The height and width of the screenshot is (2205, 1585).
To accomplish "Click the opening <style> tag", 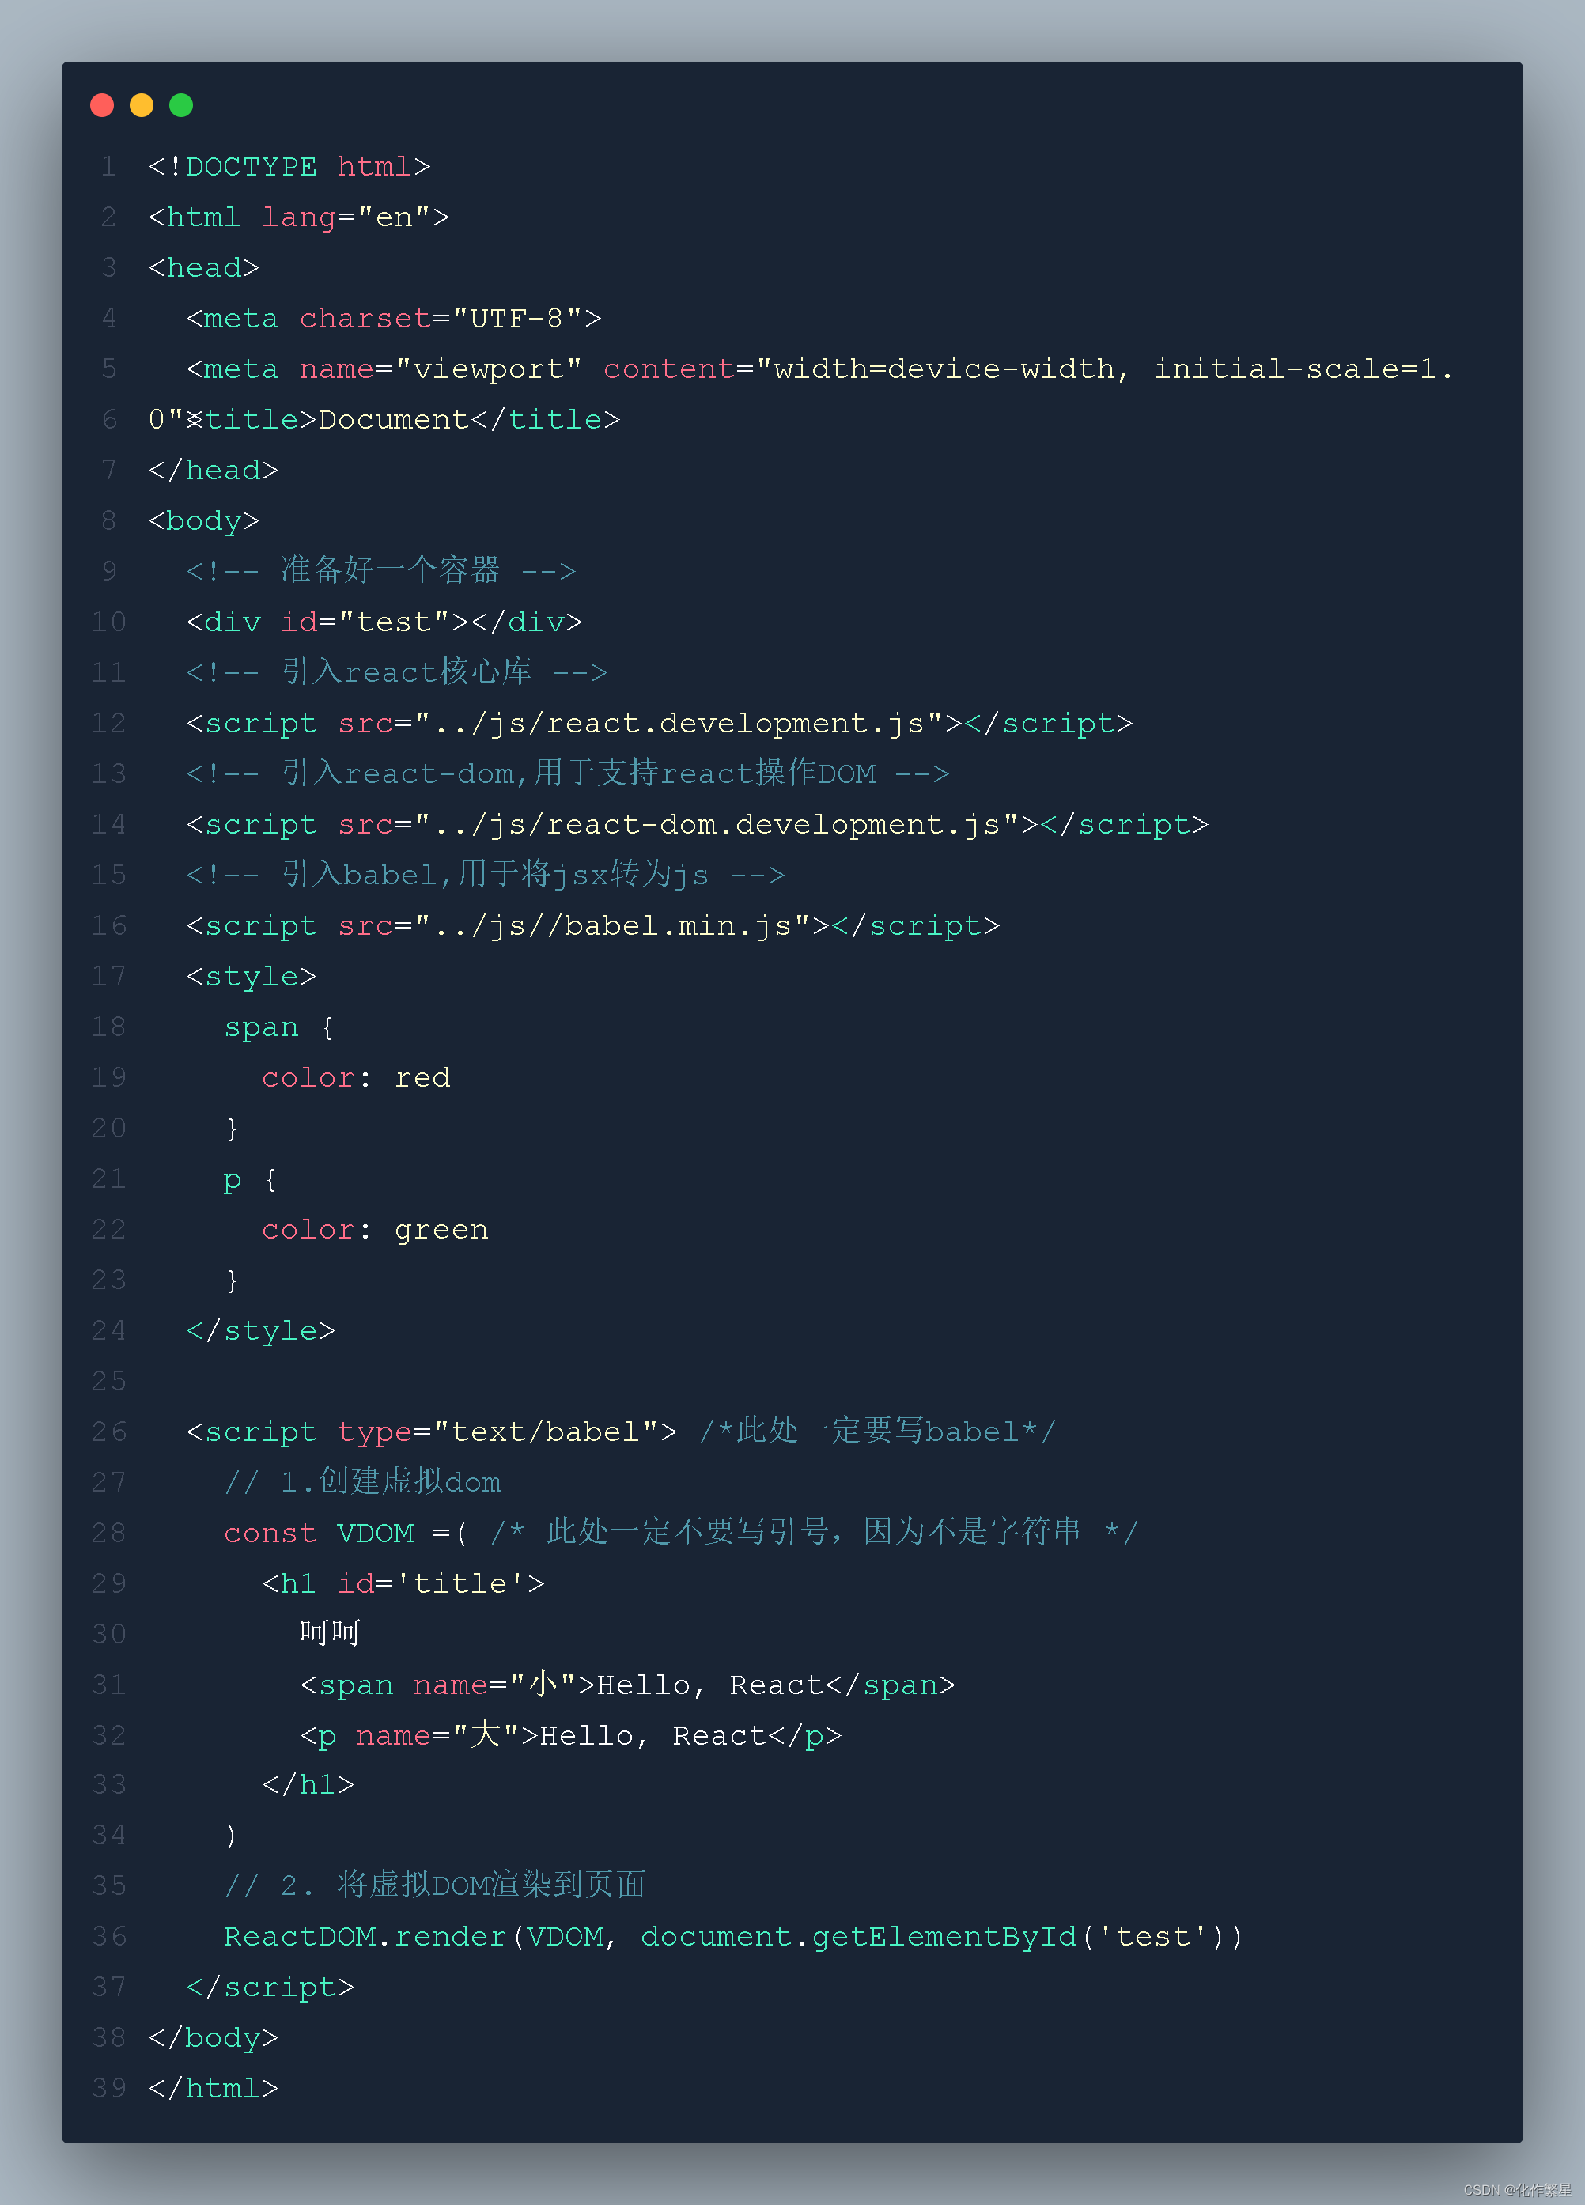I will pos(251,976).
